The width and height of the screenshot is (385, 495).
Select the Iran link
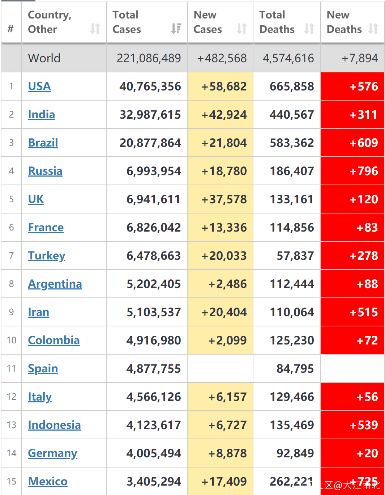point(39,312)
